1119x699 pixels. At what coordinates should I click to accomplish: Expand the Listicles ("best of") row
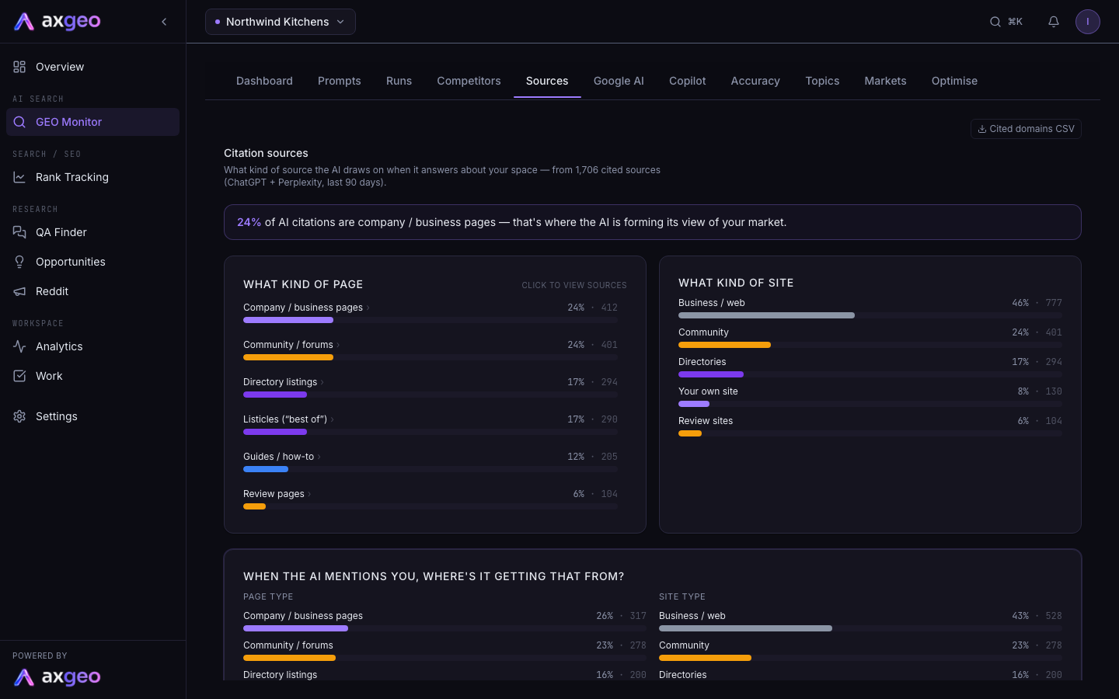click(431, 426)
